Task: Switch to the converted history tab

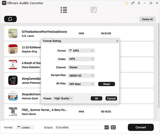Action: pos(94,10)
